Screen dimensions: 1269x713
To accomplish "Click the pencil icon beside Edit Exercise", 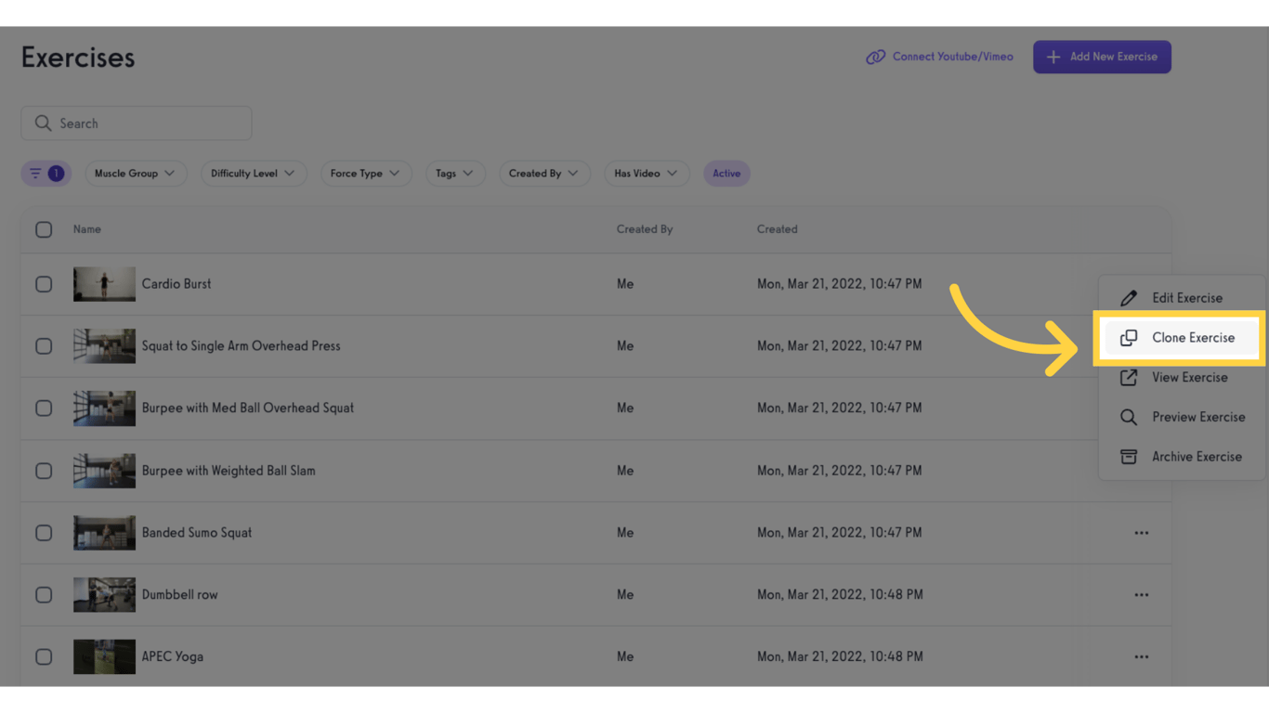I will [x=1129, y=298].
